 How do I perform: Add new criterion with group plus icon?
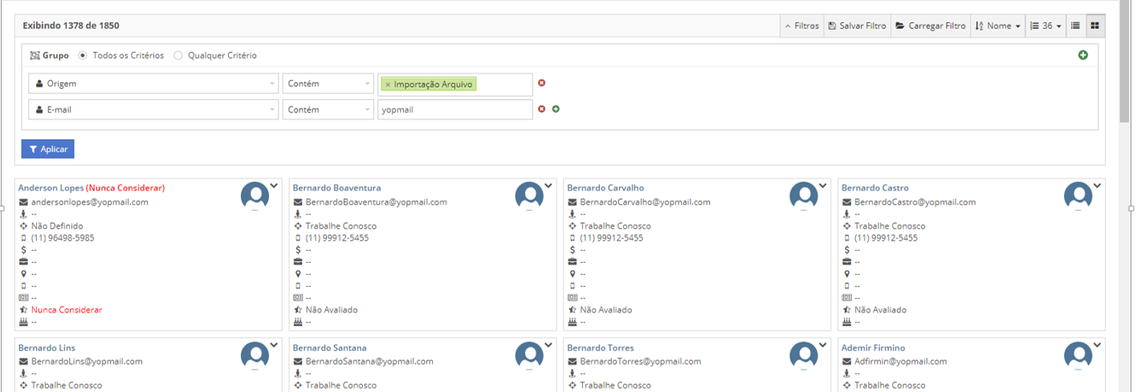coord(1082,55)
